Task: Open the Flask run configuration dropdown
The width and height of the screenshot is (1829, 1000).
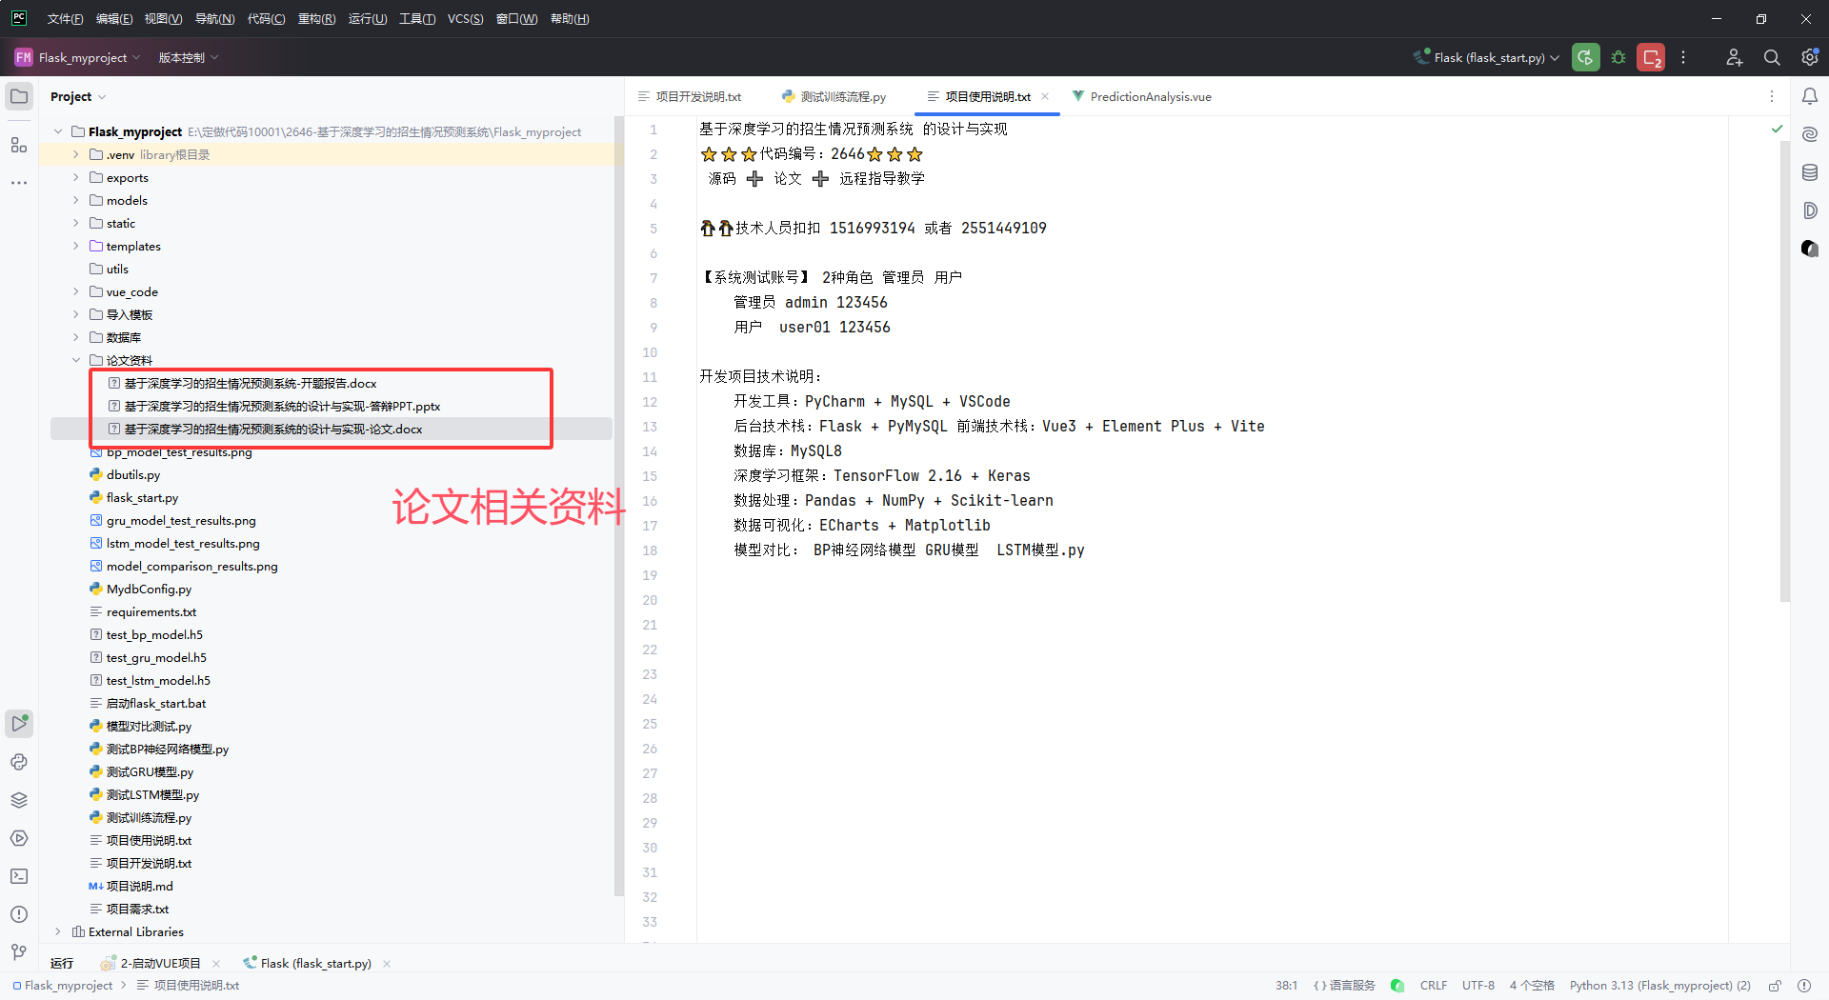Action: [1487, 57]
